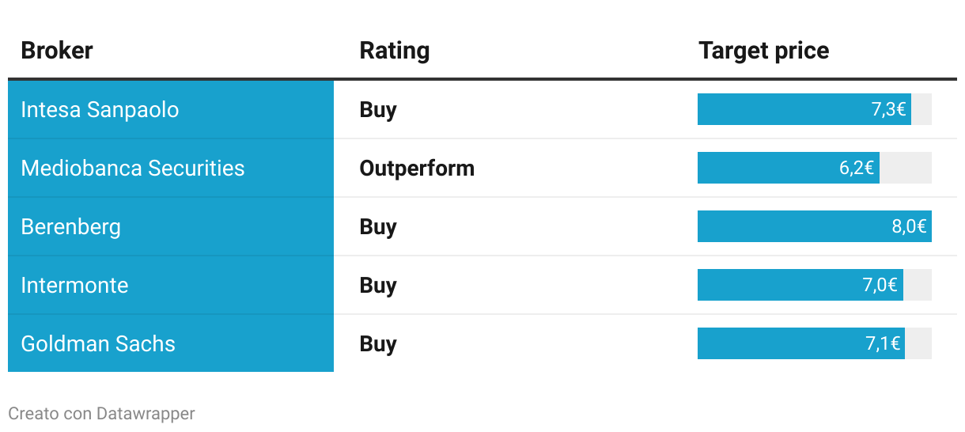
Task: Click the Buy rating for Goldman Sachs
Action: coord(378,343)
